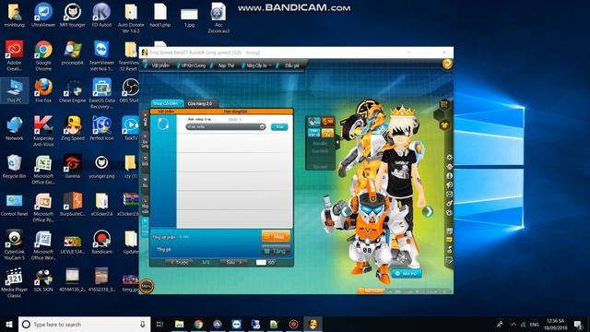Open the Auto Donate Ver 1.6.3 folder
Image resolution: width=590 pixels, height=332 pixels.
coord(131,18)
